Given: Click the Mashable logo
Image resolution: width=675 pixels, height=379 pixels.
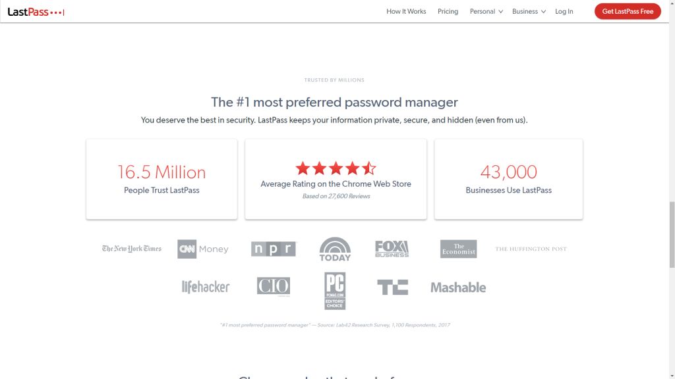Looking at the screenshot, I should coord(458,288).
